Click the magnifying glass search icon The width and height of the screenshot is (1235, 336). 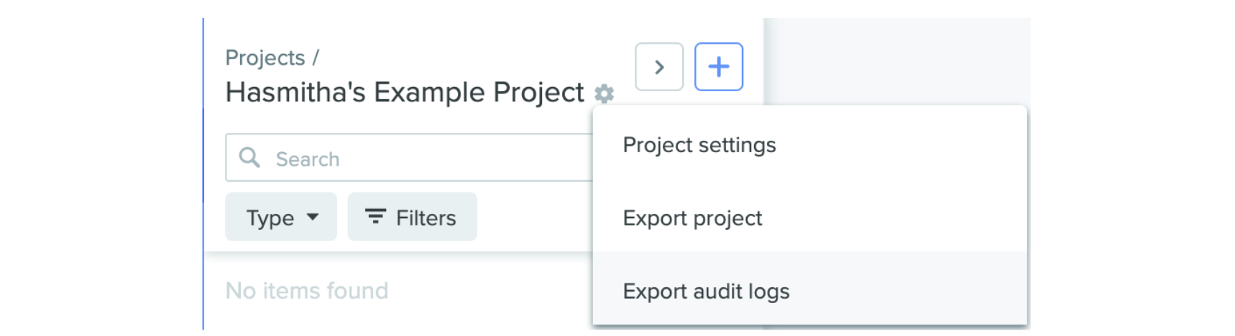coord(249,157)
